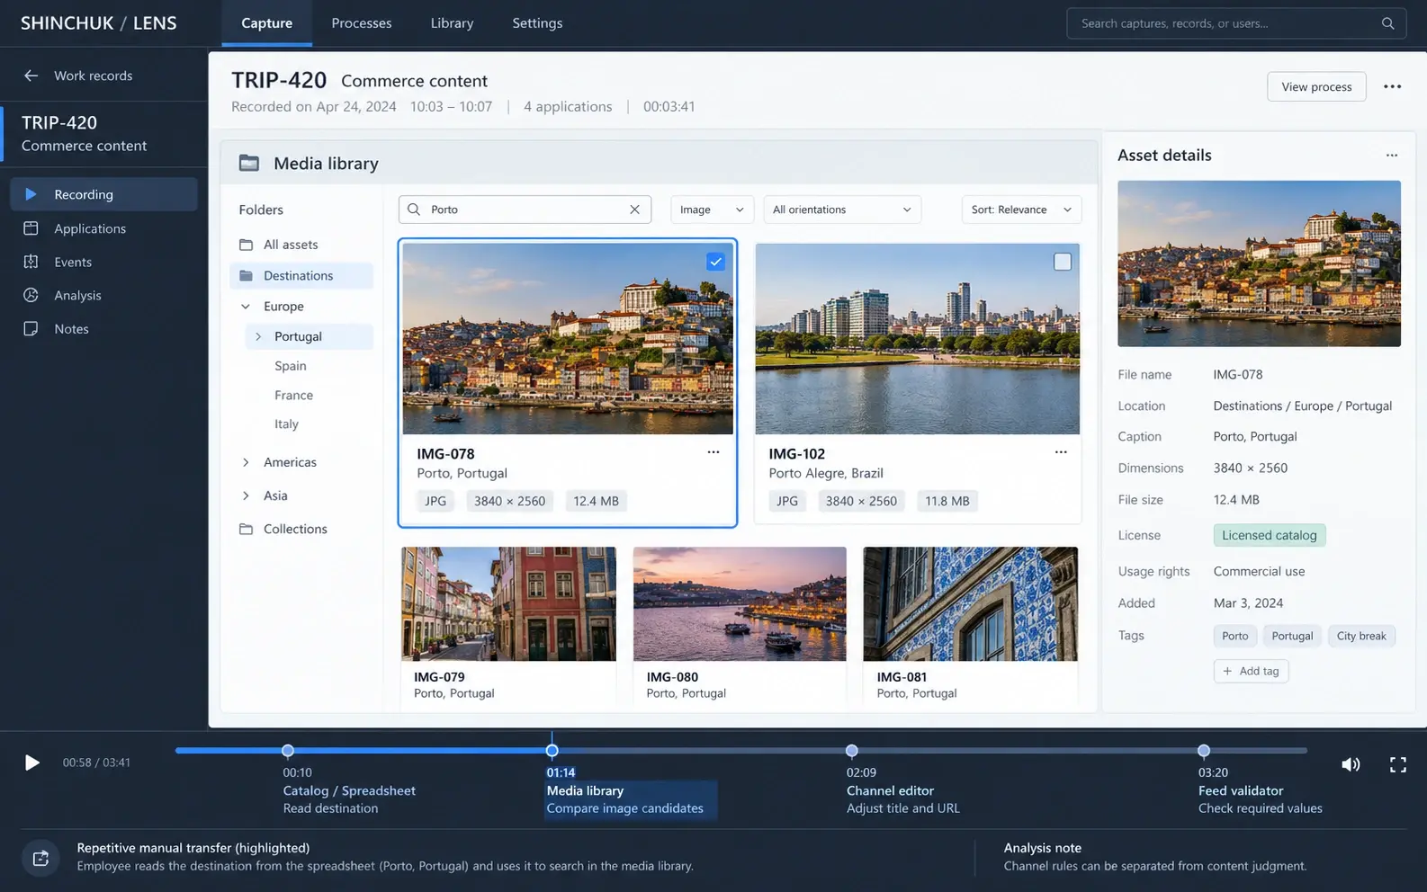Screen dimensions: 1427x892
Task: Switch to the Library tab
Action: pyautogui.click(x=452, y=23)
